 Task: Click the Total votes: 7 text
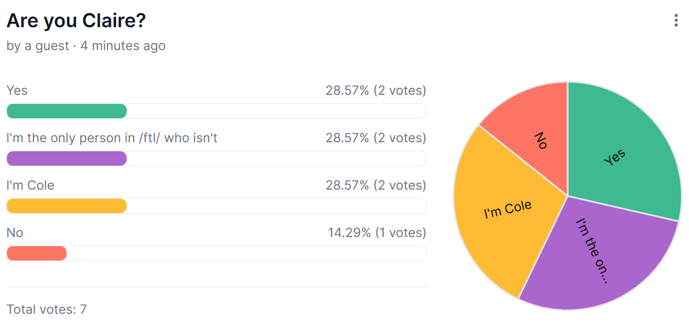[46, 309]
